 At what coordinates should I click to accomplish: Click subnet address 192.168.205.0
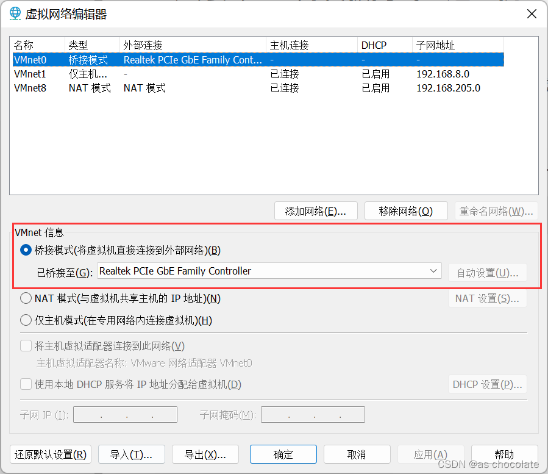[x=449, y=88]
